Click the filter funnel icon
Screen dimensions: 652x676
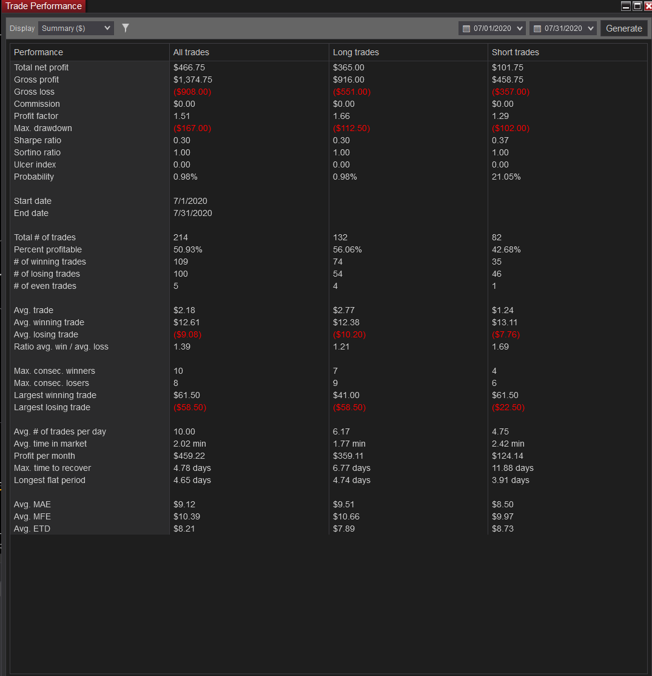[x=126, y=28]
